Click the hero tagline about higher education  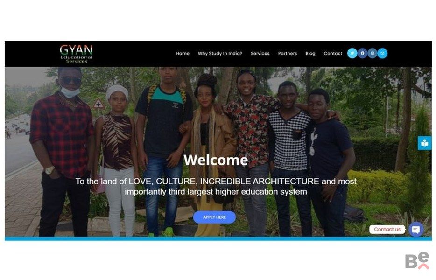click(x=216, y=187)
